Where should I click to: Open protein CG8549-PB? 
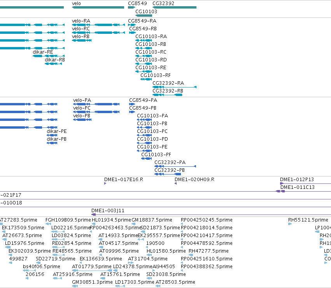tap(143, 108)
